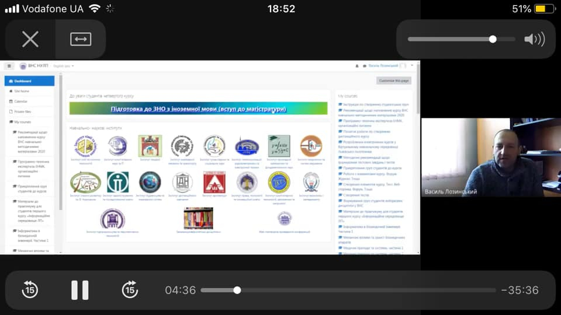Open the notifications bell icon
The height and width of the screenshot is (315, 561).
356,66
